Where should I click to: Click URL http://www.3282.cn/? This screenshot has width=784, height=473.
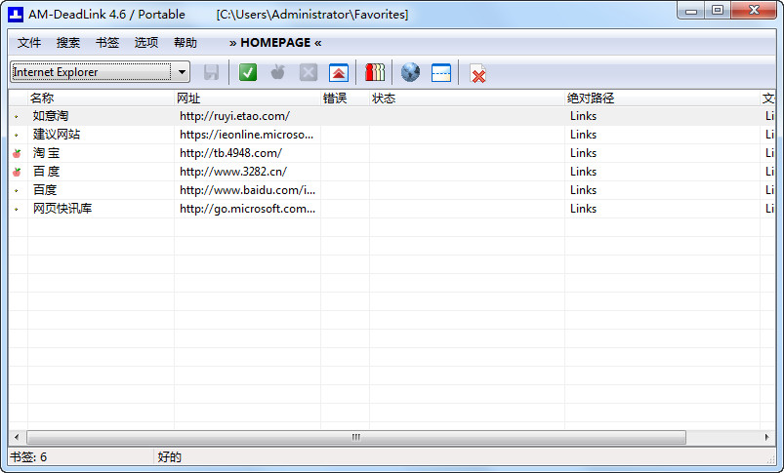(233, 172)
